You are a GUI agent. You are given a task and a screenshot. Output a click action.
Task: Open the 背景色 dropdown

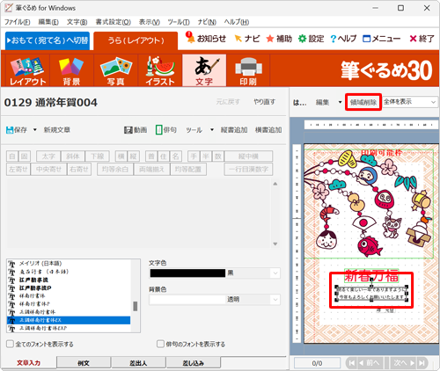point(275,300)
